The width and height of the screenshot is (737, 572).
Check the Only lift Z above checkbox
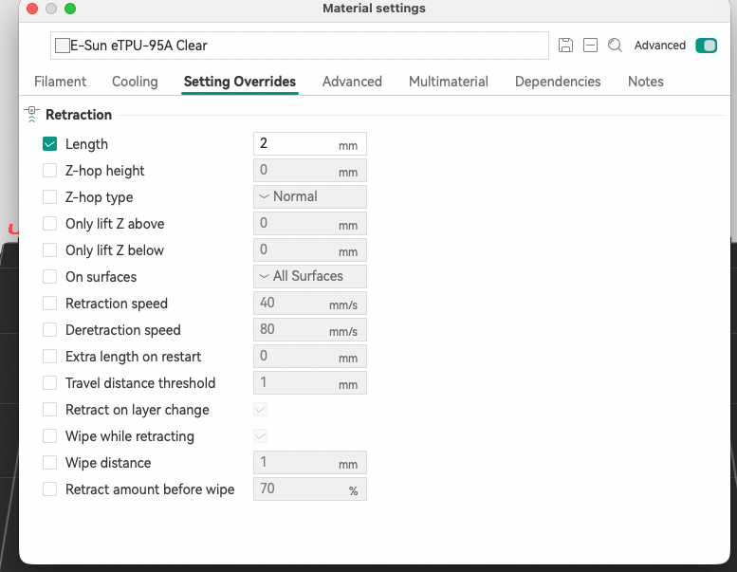point(49,223)
